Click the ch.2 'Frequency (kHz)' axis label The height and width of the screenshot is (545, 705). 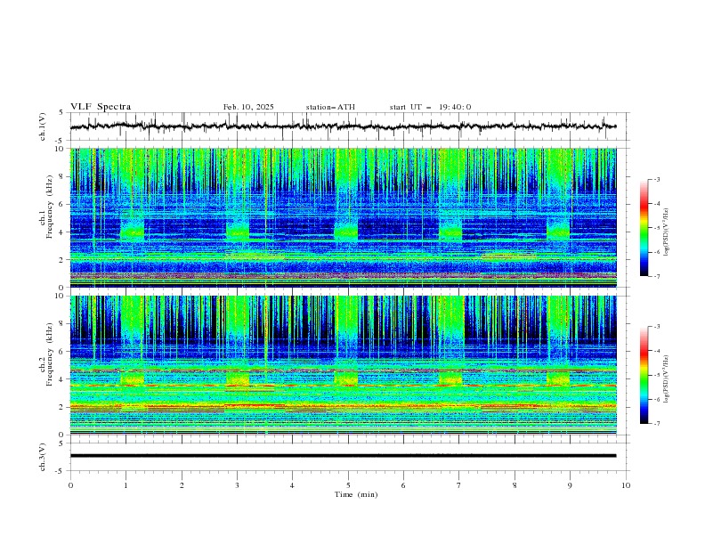pyautogui.click(x=50, y=354)
